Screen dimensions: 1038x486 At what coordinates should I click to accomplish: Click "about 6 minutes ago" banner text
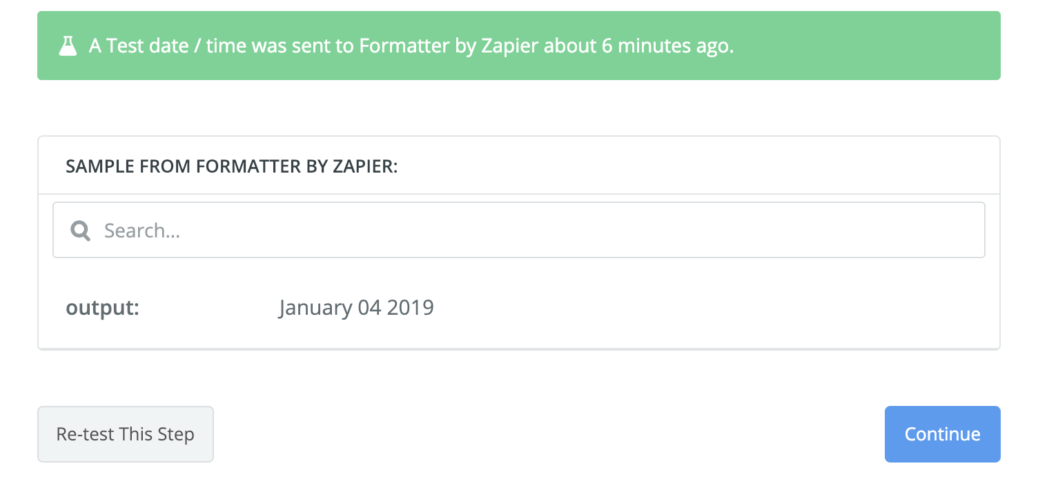(638, 46)
